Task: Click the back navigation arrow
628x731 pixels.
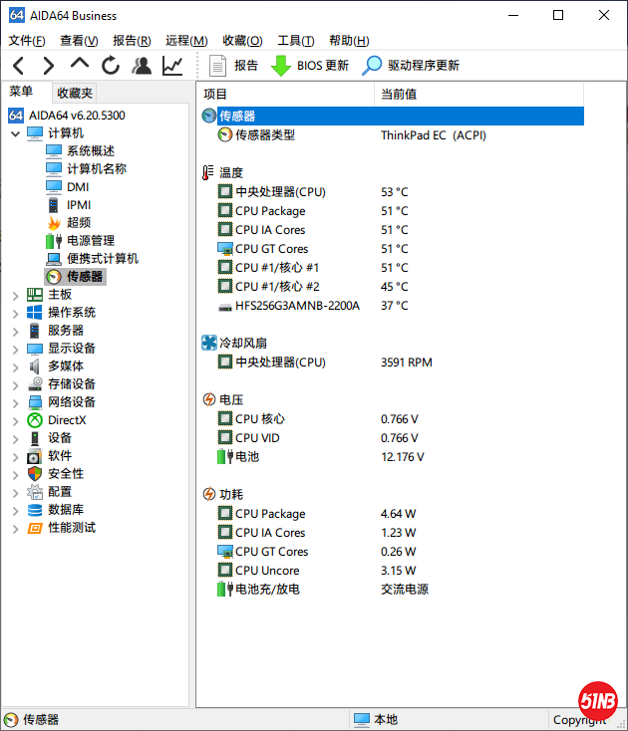Action: tap(18, 66)
